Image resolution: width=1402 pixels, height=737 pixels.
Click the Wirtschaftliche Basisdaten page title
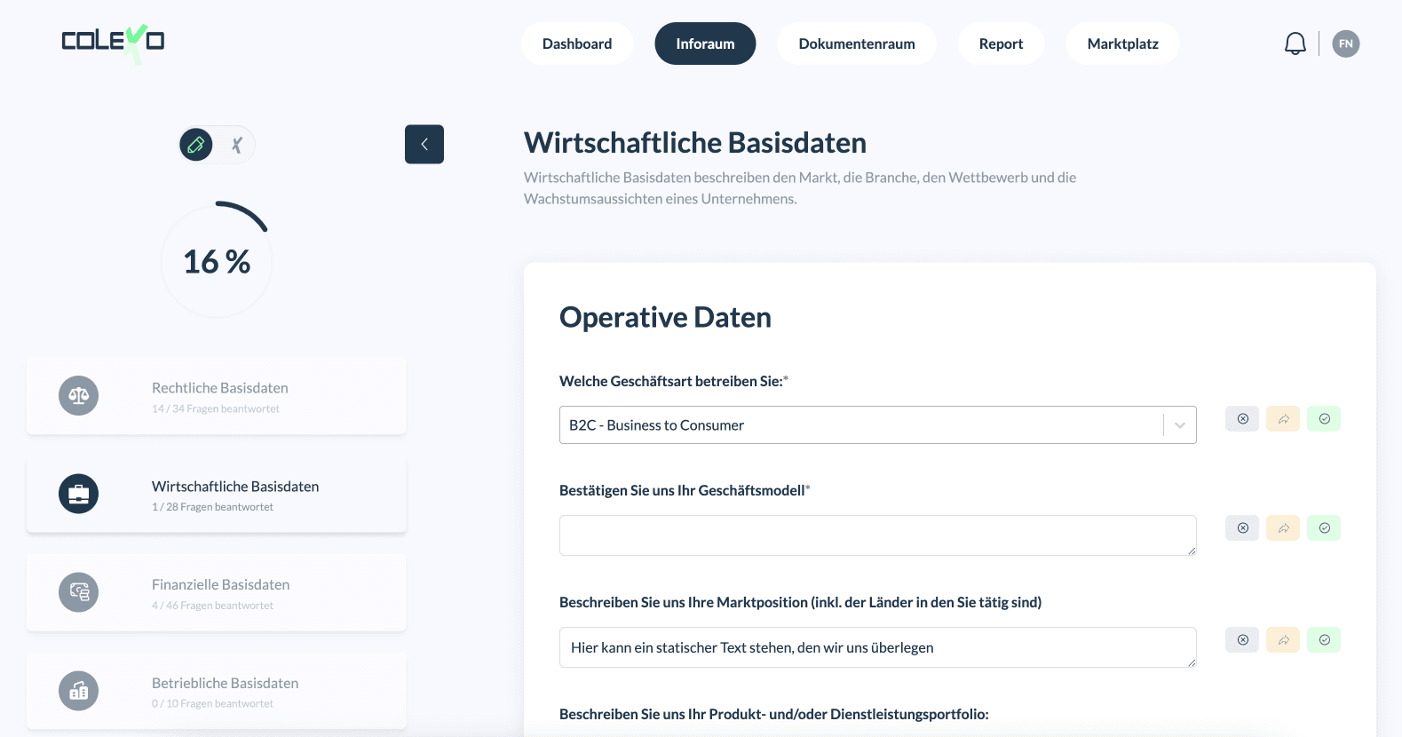click(x=695, y=143)
